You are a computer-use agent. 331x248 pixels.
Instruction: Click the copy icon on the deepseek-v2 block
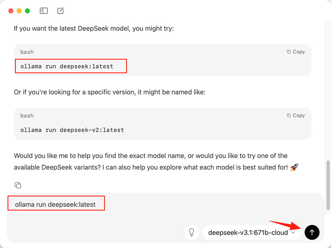click(x=289, y=115)
